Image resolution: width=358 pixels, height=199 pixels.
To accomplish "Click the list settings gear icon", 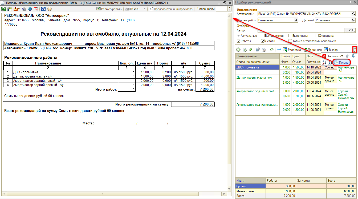I will 258,50.
